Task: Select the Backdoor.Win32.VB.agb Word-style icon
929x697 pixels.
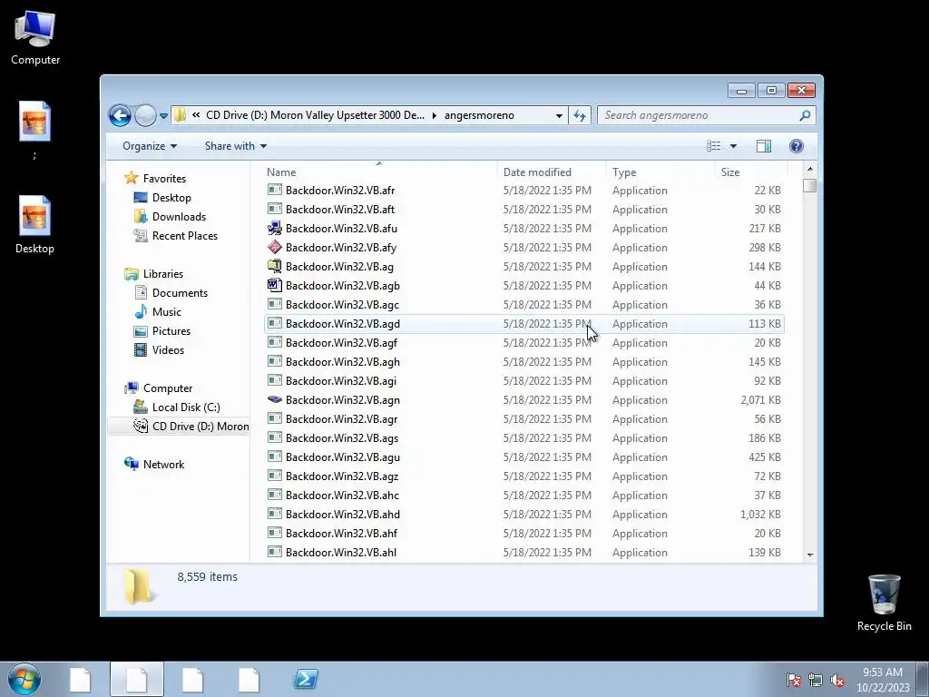Action: [x=274, y=285]
